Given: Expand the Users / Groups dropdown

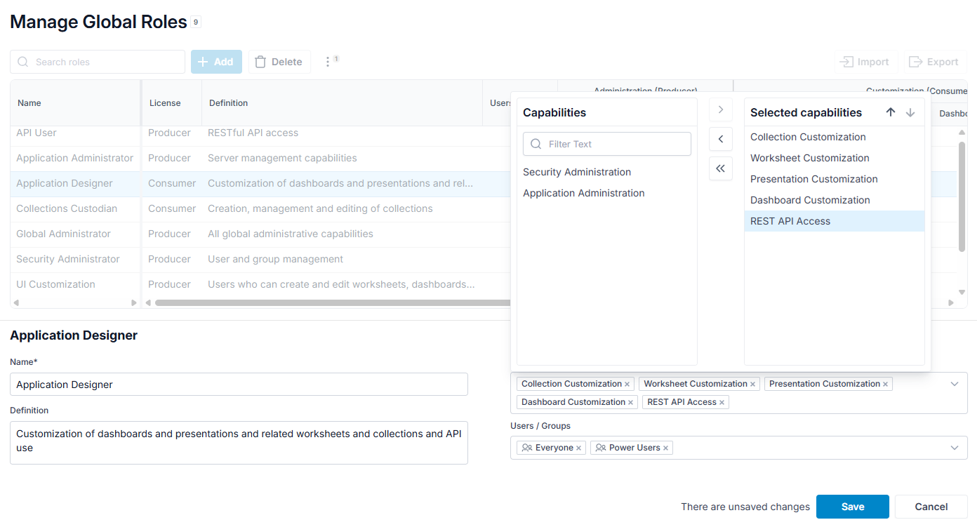Looking at the screenshot, I should (955, 448).
